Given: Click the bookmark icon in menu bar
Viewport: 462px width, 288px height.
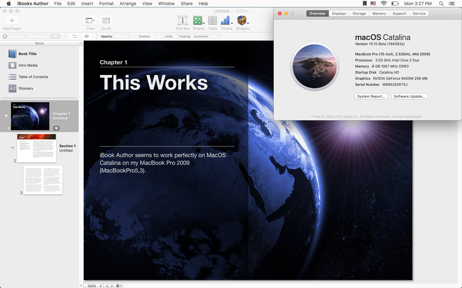Looking at the screenshot, I should [x=365, y=4].
